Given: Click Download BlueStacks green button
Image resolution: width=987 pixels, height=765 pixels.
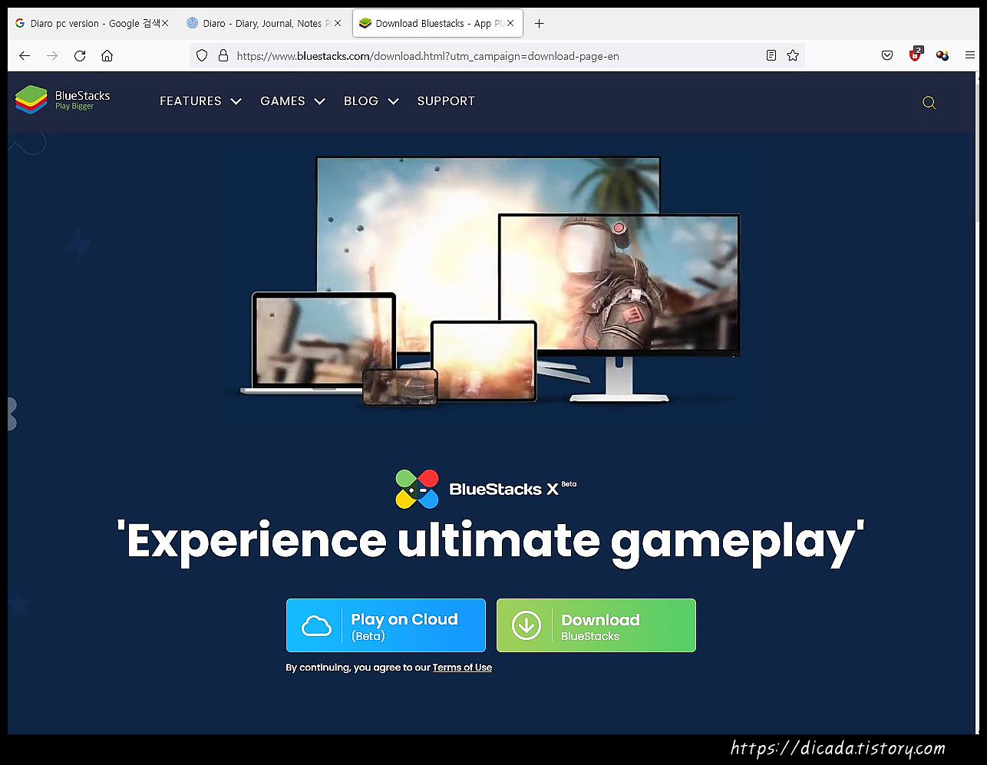Looking at the screenshot, I should pyautogui.click(x=596, y=625).
